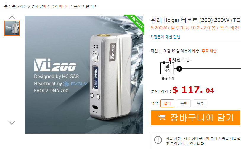The height and width of the screenshot is (149, 241).
Task: Click the main Vt200 product image
Action: [84, 75]
